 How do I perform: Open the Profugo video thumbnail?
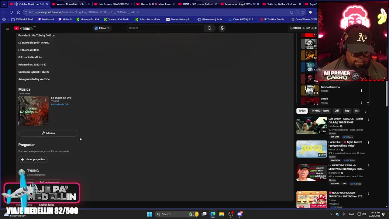[312, 149]
